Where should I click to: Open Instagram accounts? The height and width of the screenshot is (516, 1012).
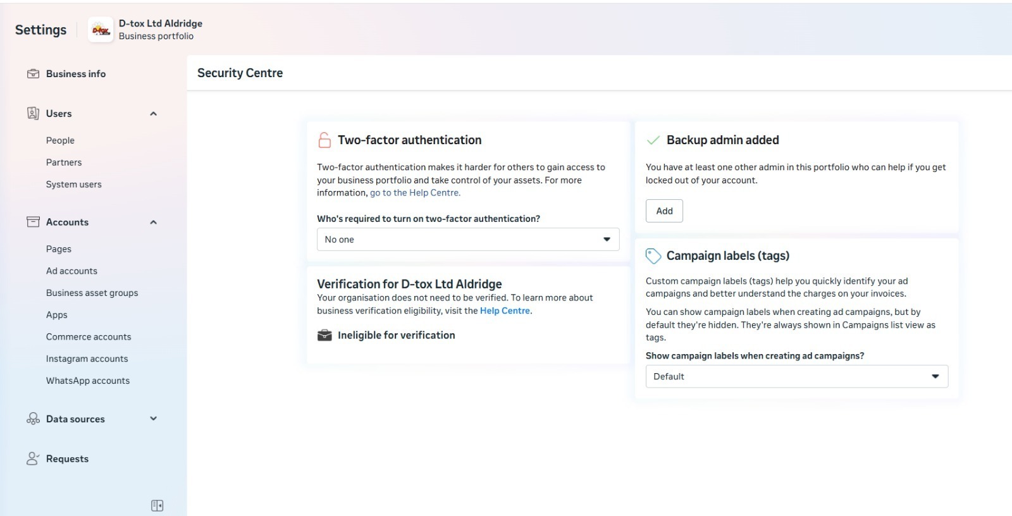coord(87,359)
